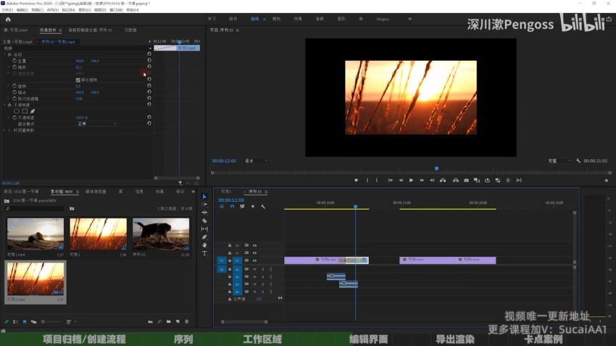Select the Track Select Forward tool

204,204
